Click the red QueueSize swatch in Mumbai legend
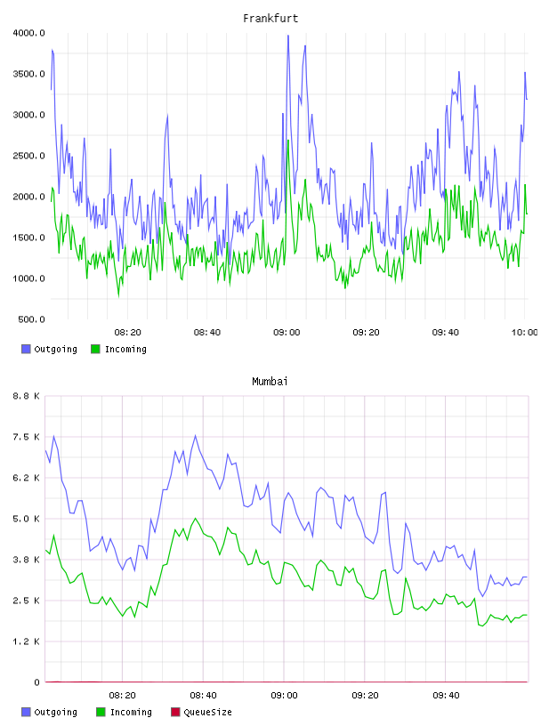Image resolution: width=541 pixels, height=726 pixels. (175, 712)
